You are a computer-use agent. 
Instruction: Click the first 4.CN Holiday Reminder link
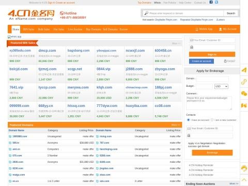[201, 165]
